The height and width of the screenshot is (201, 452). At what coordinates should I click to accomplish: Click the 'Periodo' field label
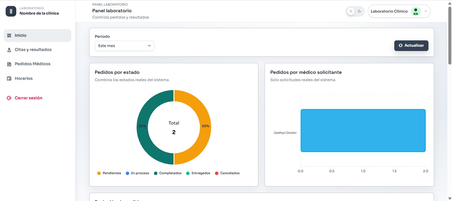pyautogui.click(x=102, y=36)
